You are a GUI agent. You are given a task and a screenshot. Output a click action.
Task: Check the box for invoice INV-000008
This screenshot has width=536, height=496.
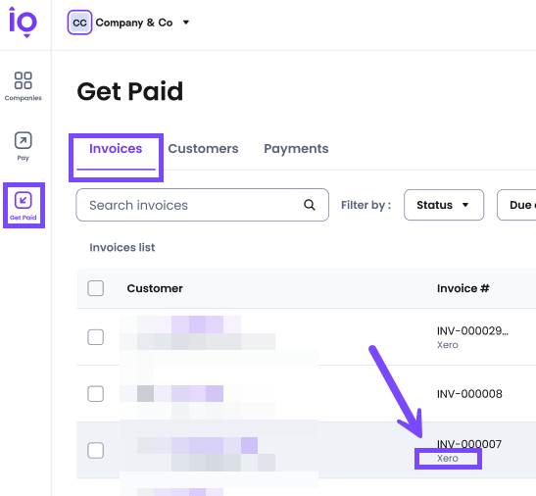point(95,394)
